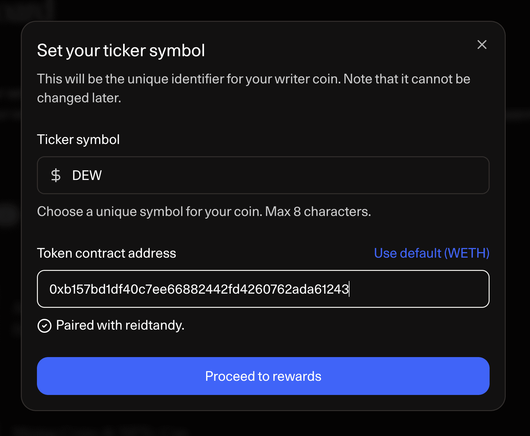Screen dimensions: 530x436
Task: Click the word 'reidtandy' in status
Action: click(154, 325)
